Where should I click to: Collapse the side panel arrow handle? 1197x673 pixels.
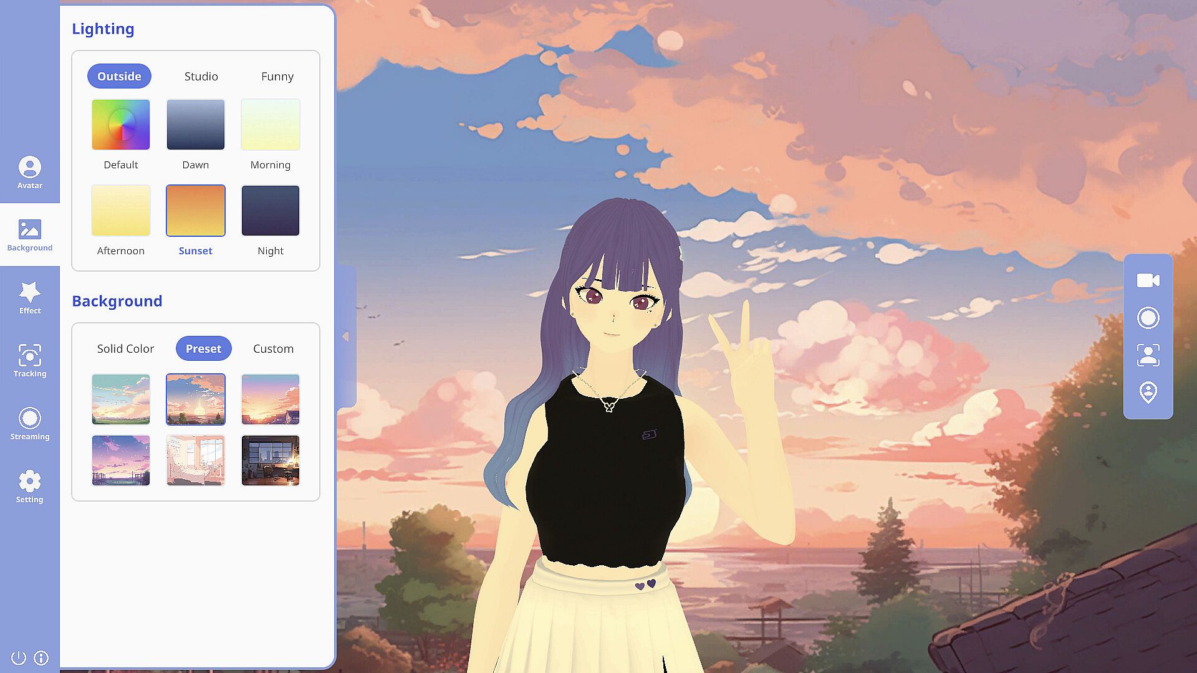click(345, 336)
